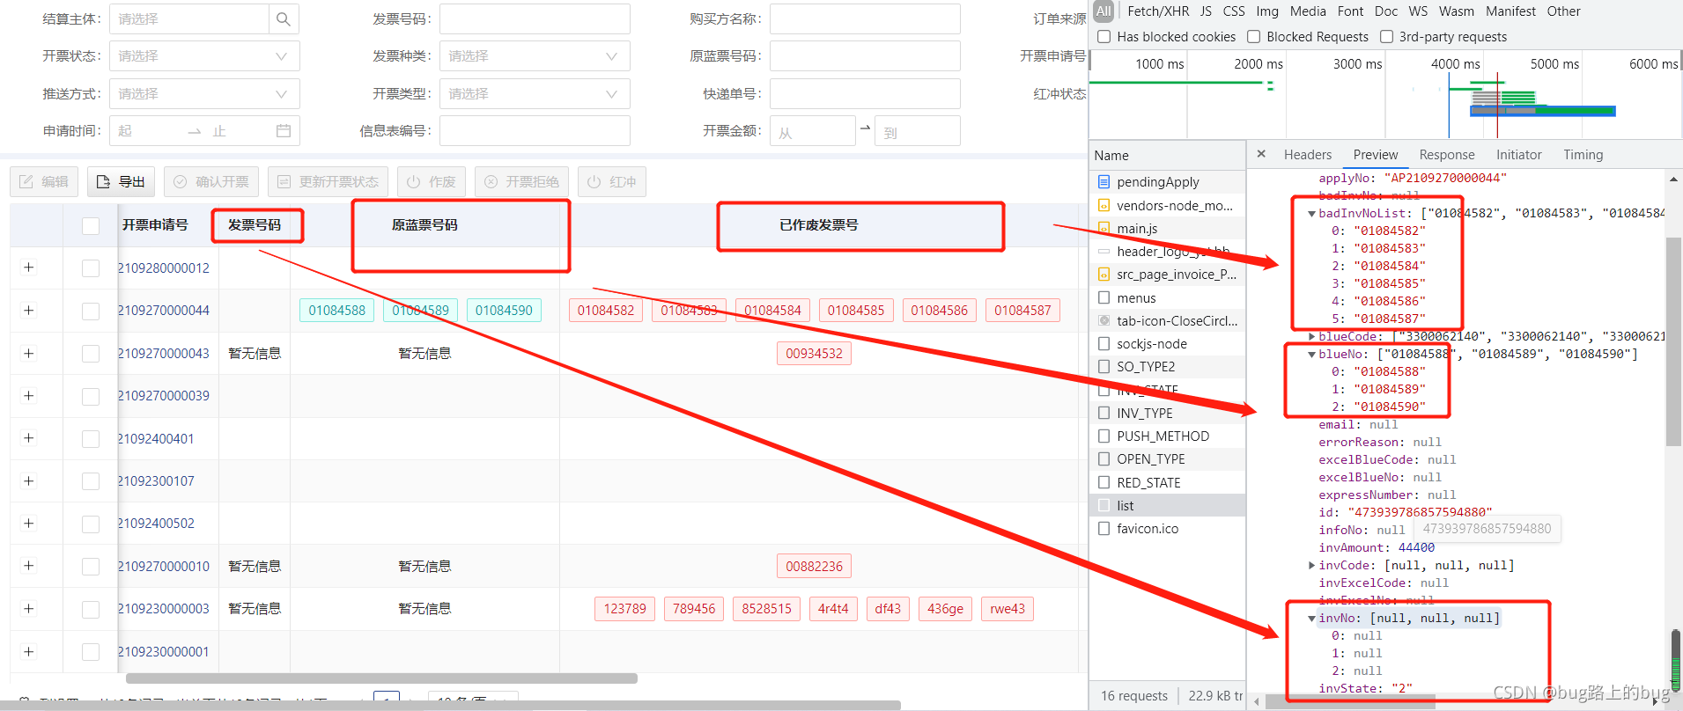Open the calendar icon in 申请时间 field

[284, 131]
